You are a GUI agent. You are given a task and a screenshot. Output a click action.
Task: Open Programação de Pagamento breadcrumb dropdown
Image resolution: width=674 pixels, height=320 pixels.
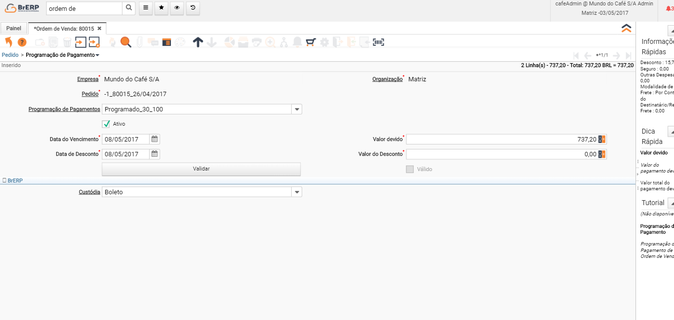tap(97, 55)
